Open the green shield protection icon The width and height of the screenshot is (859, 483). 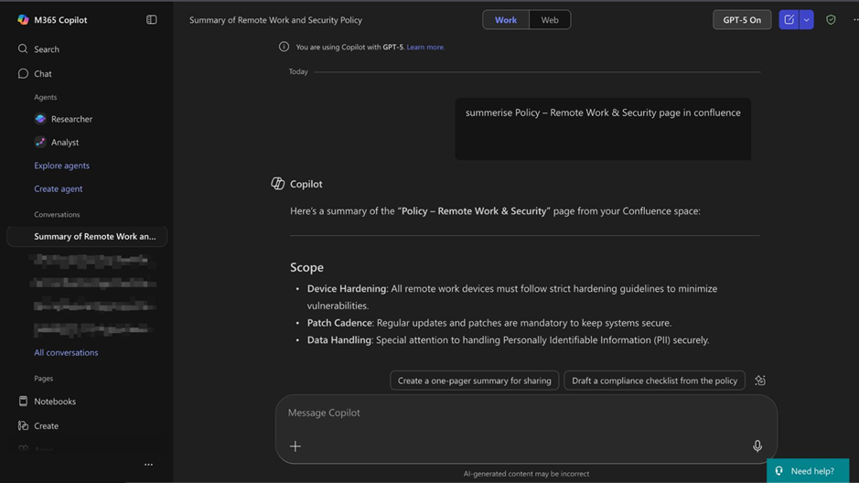point(831,20)
